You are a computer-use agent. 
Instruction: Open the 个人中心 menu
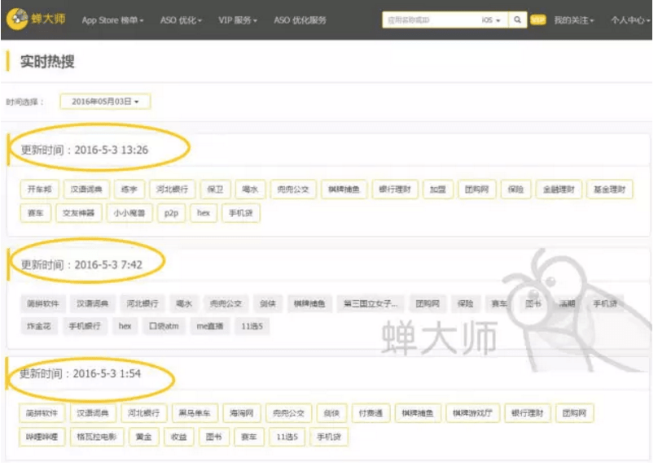(630, 20)
